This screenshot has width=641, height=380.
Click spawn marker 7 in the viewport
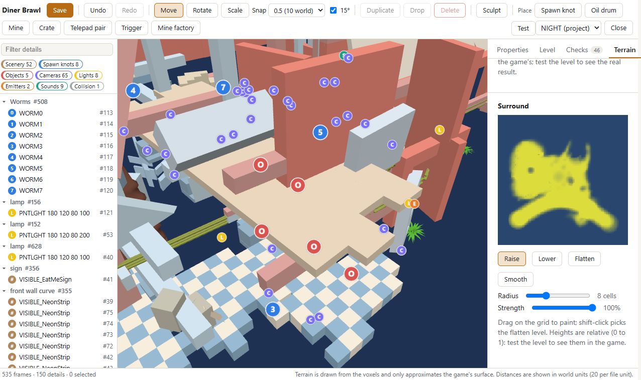click(223, 87)
